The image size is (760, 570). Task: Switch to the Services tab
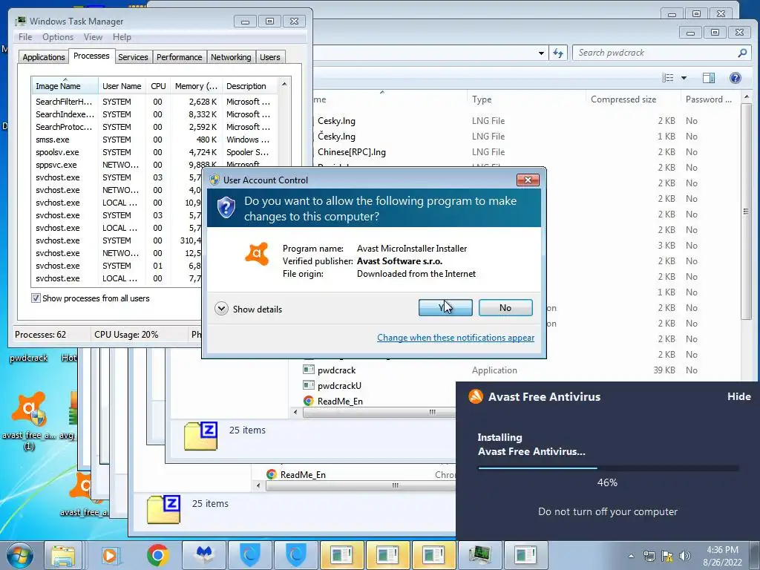[133, 57]
